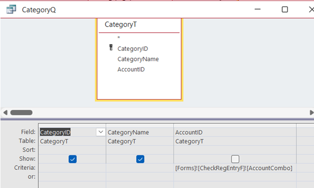
Task: Minimize the CategoryQ query window
Action: coord(258,9)
